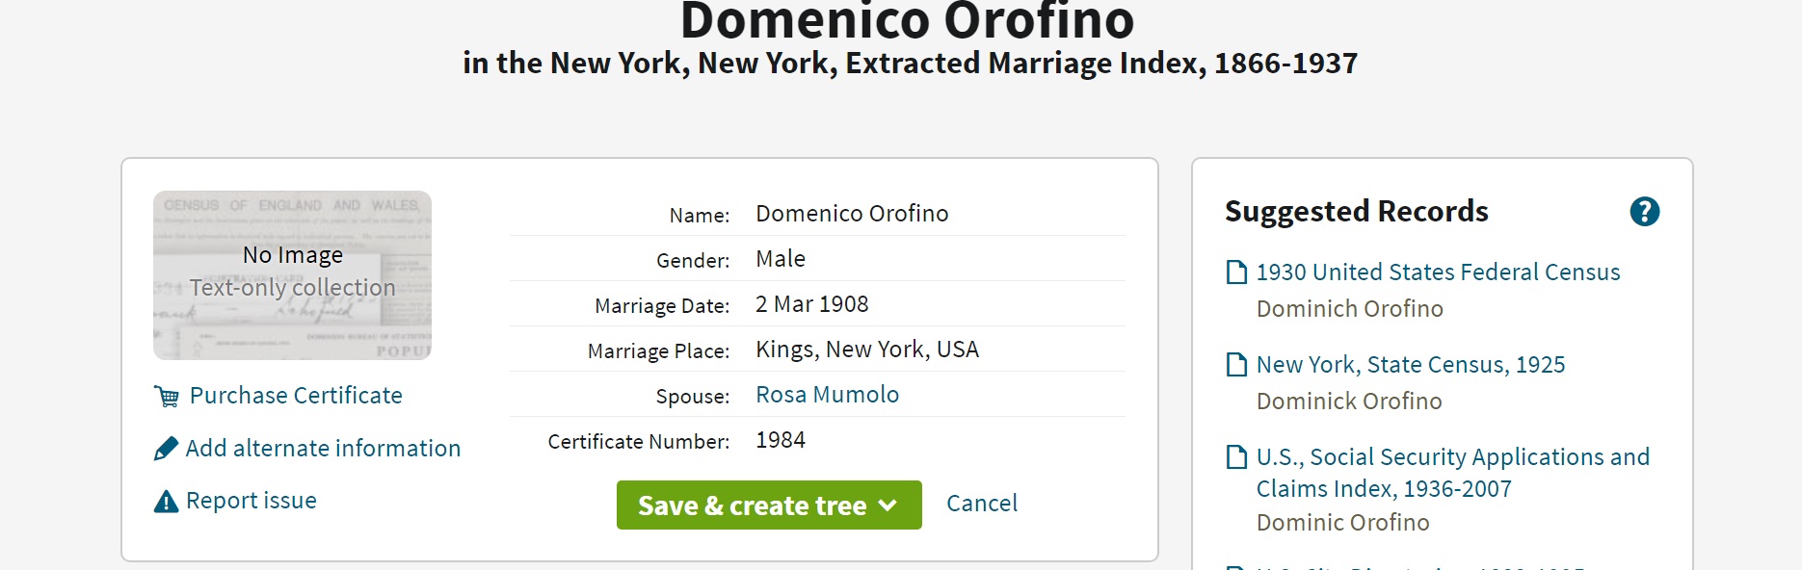Open 1930 United States Federal Census record
Image resolution: width=1802 pixels, height=570 pixels.
click(1438, 272)
